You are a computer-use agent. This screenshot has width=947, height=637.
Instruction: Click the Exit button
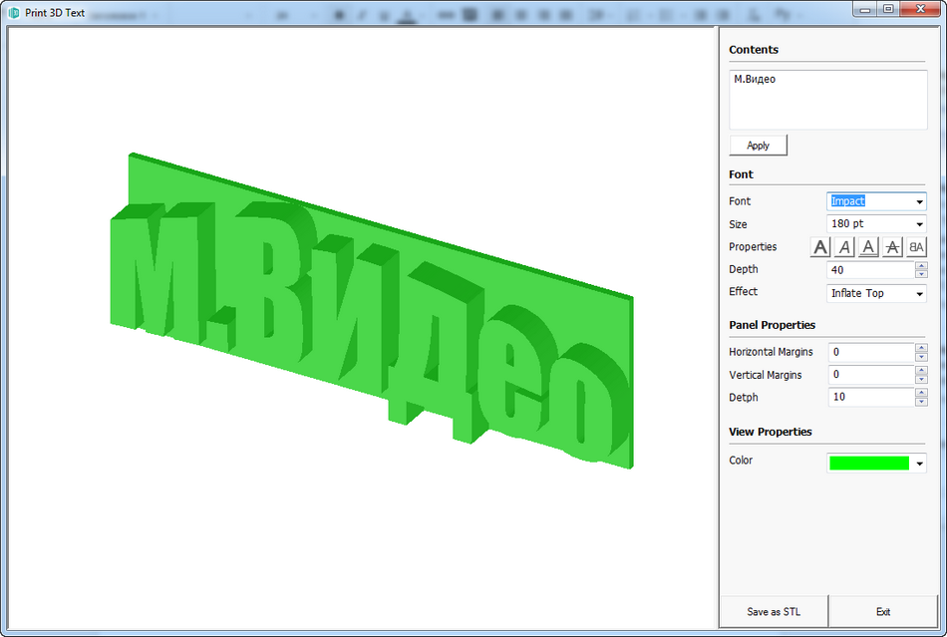[883, 612]
